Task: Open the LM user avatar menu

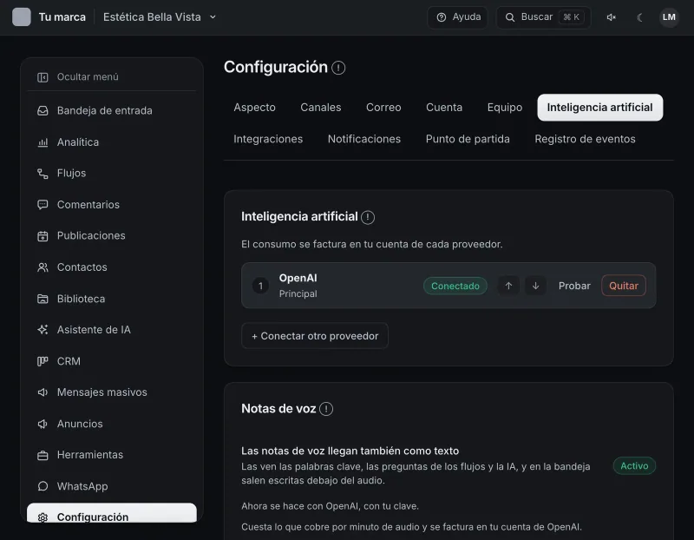Action: pyautogui.click(x=669, y=17)
